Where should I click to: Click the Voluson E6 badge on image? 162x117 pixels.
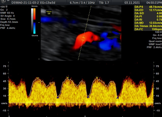tap(49, 12)
